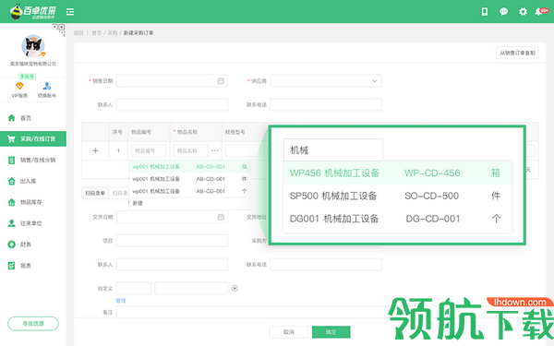
Task: Focus the upper 联系电话 input field
Action: [x=326, y=104]
